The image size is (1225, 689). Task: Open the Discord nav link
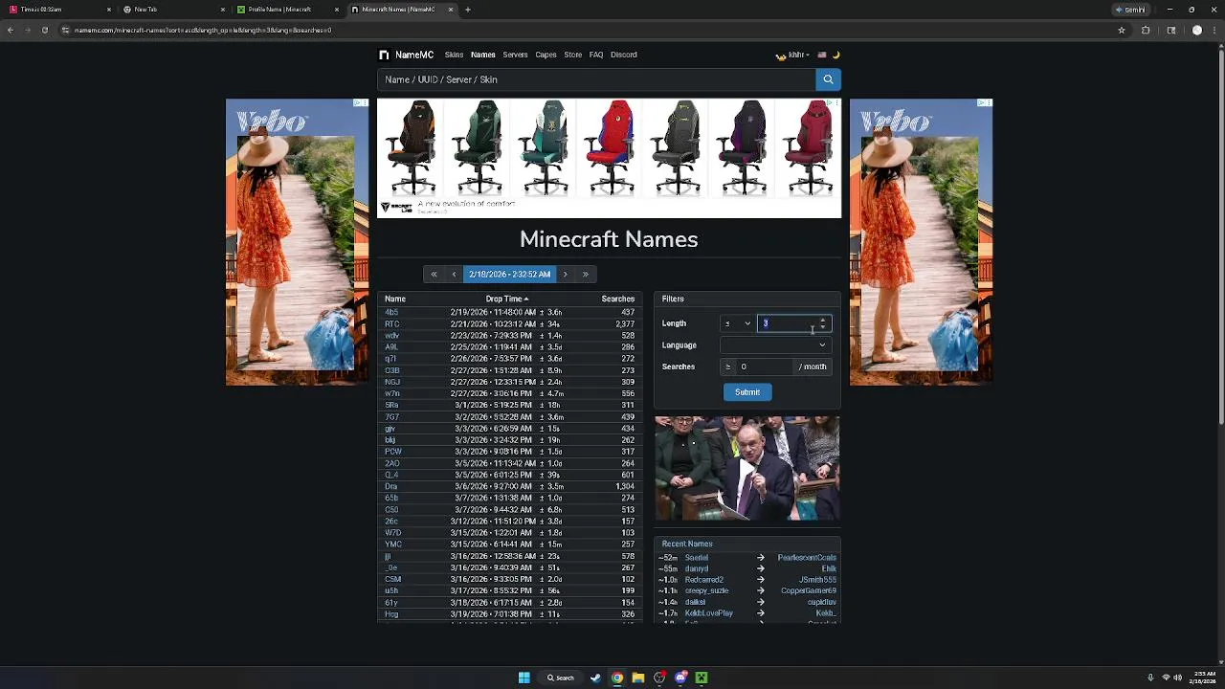(x=623, y=55)
